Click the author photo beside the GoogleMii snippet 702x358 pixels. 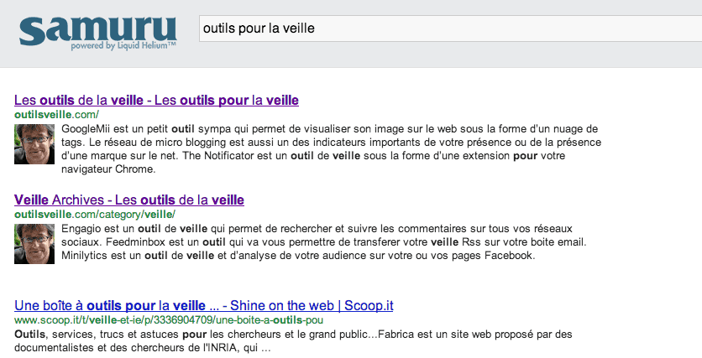[x=34, y=144]
